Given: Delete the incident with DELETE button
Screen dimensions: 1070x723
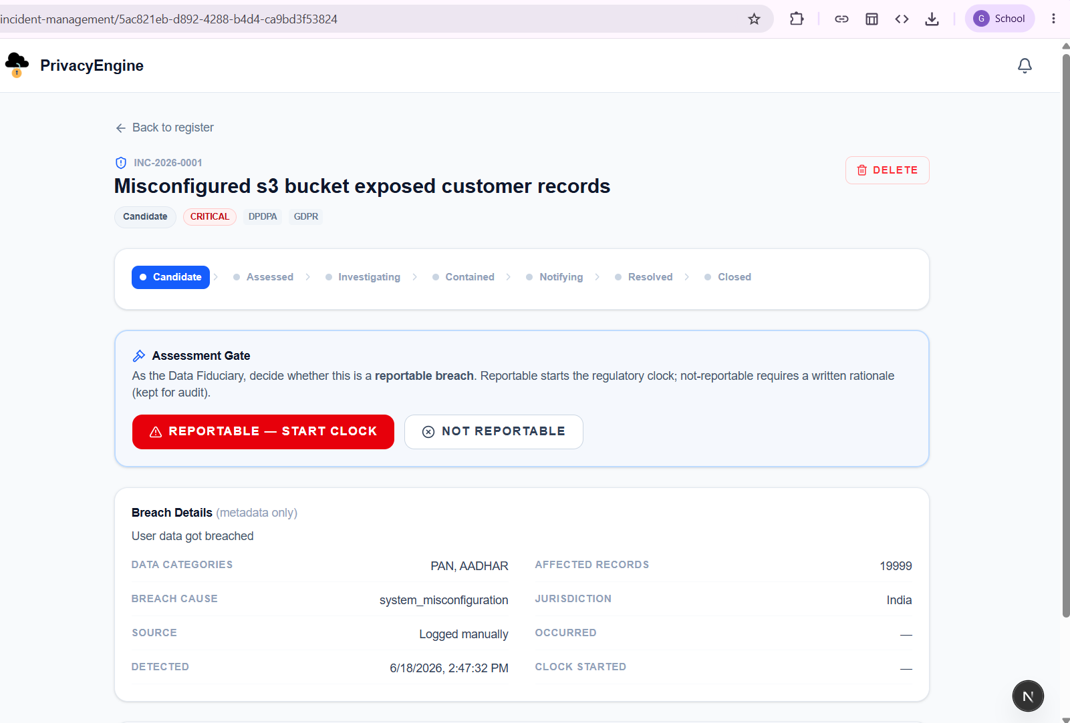Looking at the screenshot, I should [x=887, y=170].
